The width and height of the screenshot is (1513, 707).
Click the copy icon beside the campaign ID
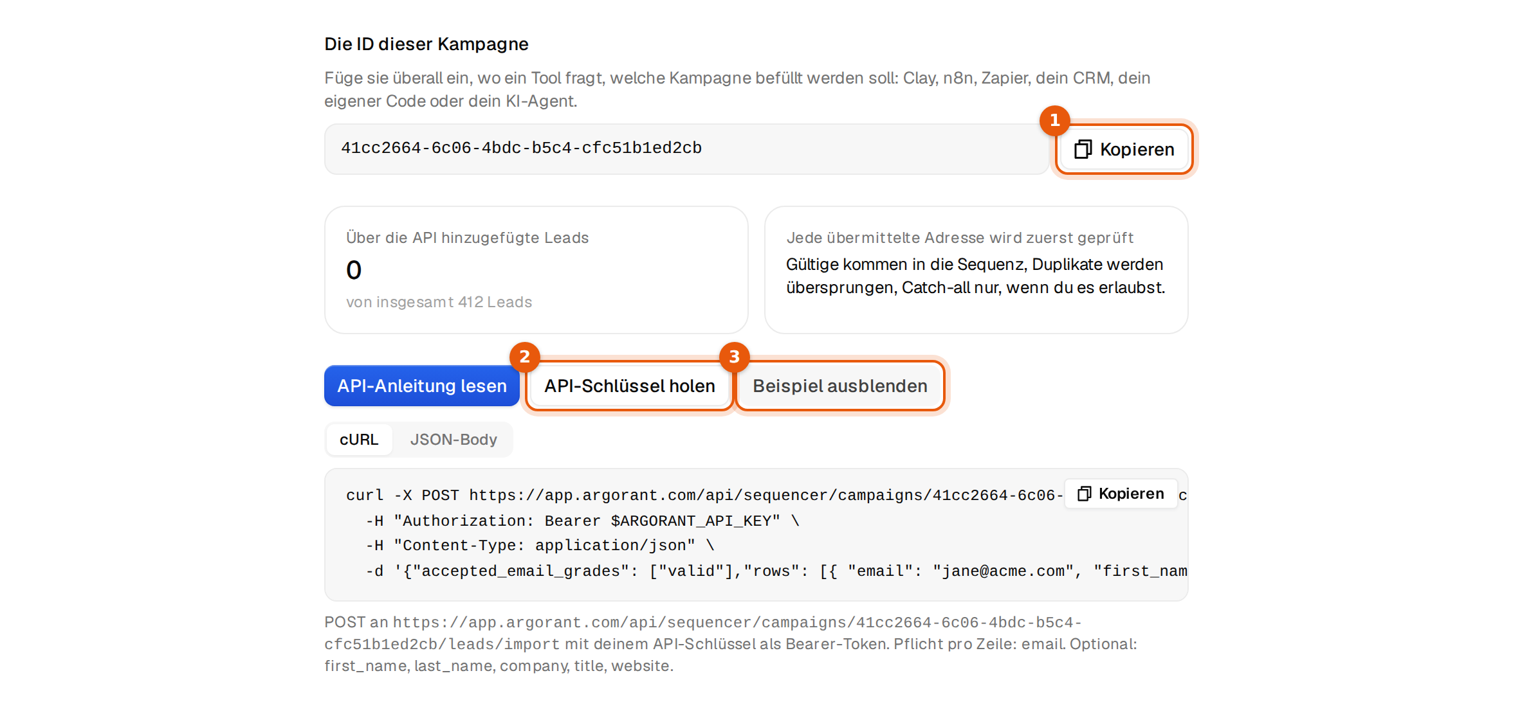(x=1083, y=149)
